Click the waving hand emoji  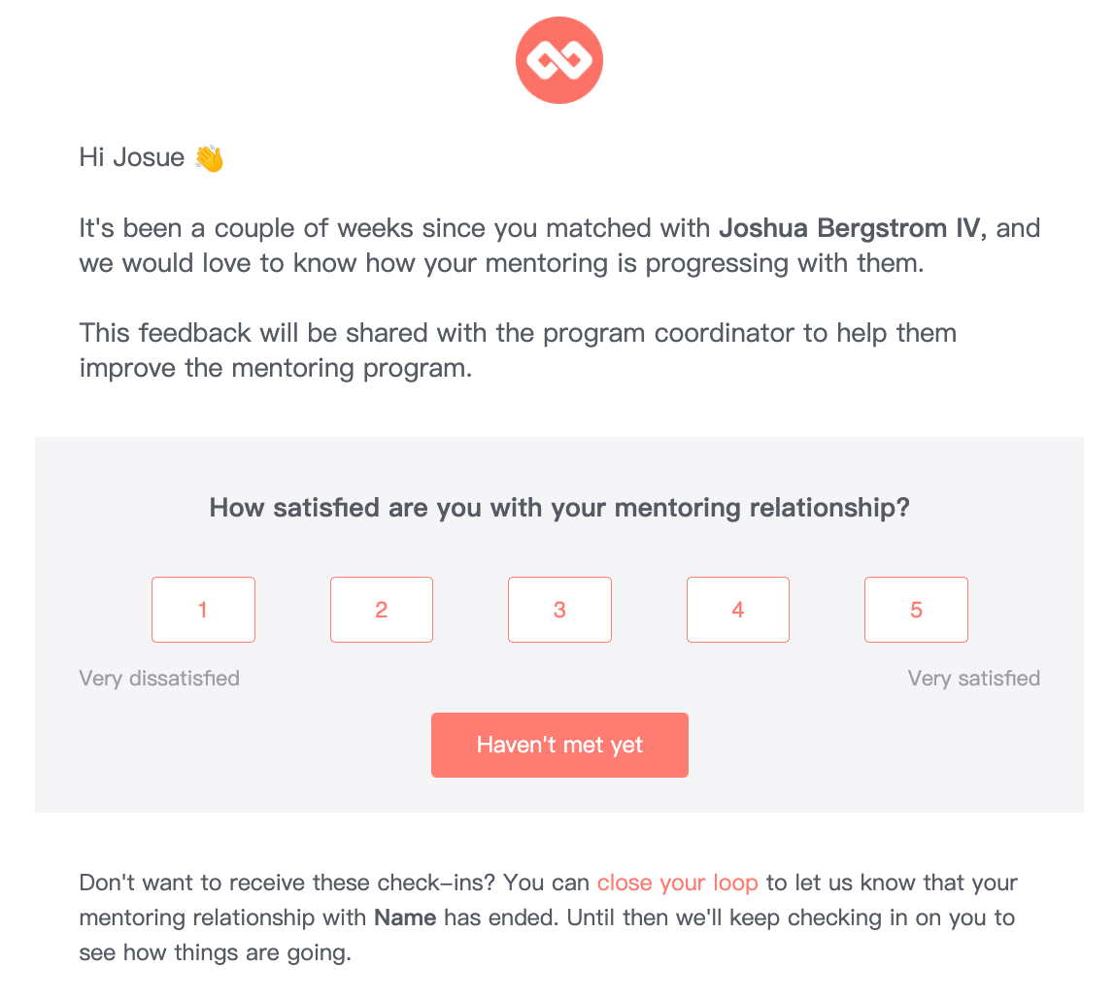209,158
